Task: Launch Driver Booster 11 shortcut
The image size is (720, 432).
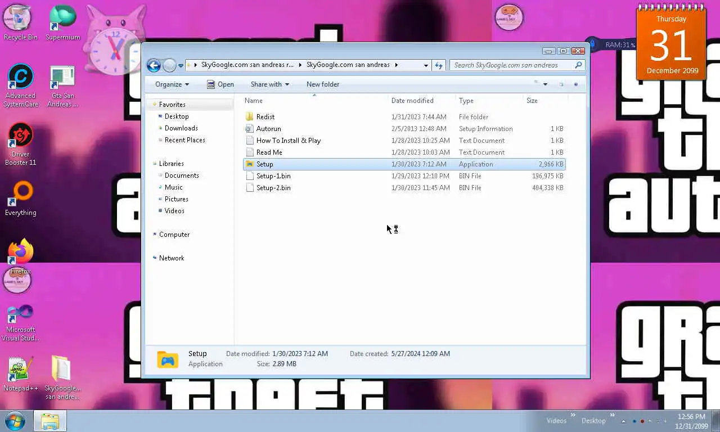Action: 20,144
